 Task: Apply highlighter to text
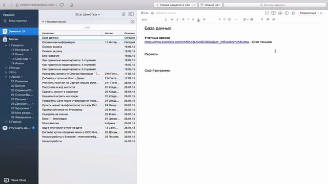coord(204,19)
